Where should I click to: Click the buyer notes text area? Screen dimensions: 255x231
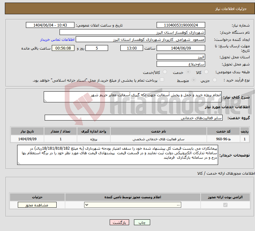coord(117,155)
